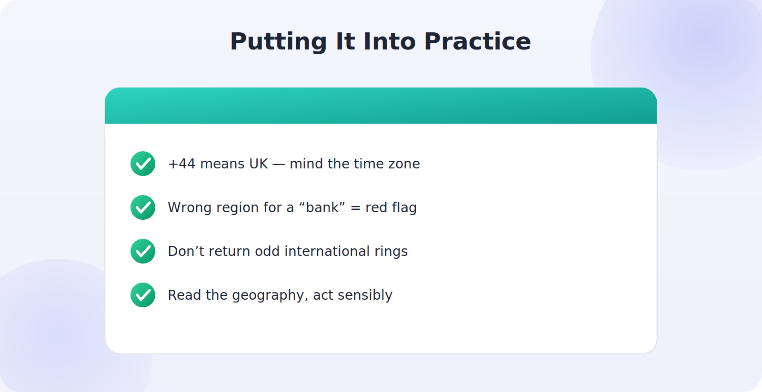Click the checkmark next to 'Read the geography'

click(x=143, y=295)
